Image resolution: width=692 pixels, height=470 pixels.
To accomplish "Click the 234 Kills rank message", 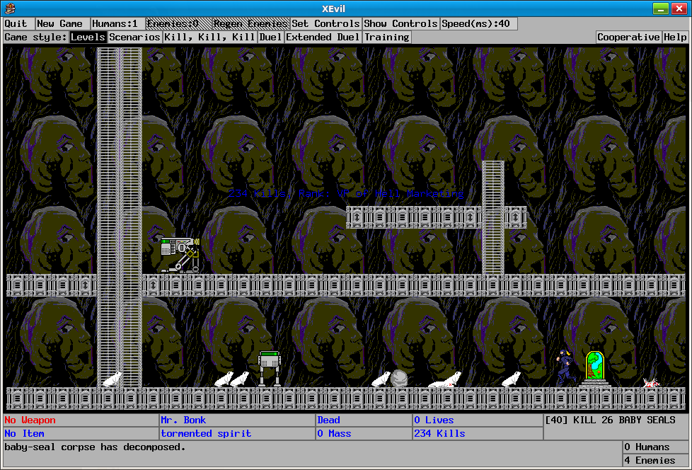I will point(346,193).
